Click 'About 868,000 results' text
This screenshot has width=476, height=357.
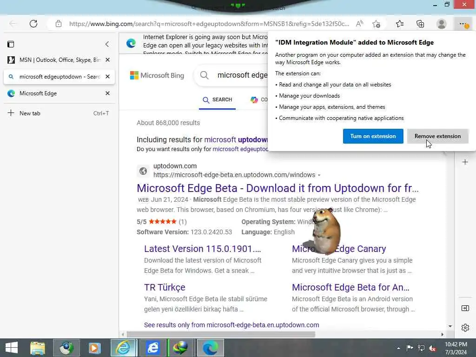(168, 123)
